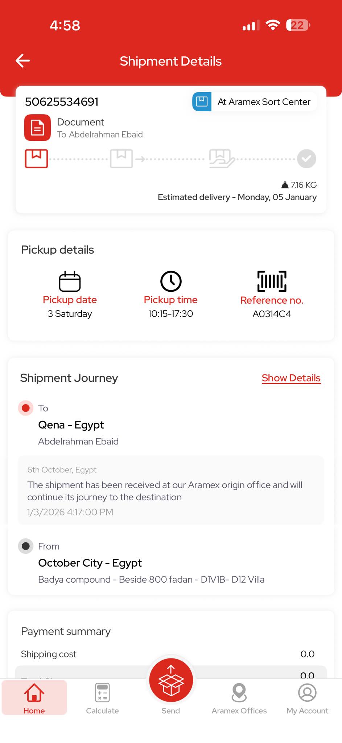Open the Home tab
The height and width of the screenshot is (743, 342).
[34, 698]
